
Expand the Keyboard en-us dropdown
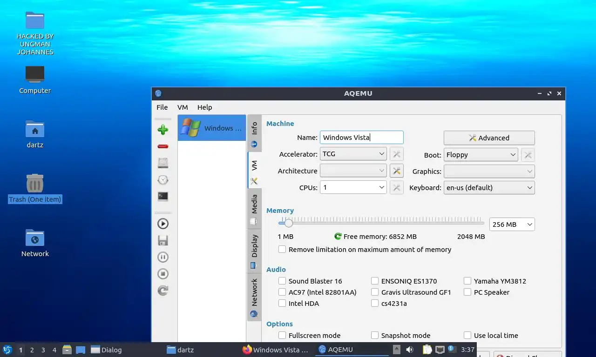click(489, 188)
